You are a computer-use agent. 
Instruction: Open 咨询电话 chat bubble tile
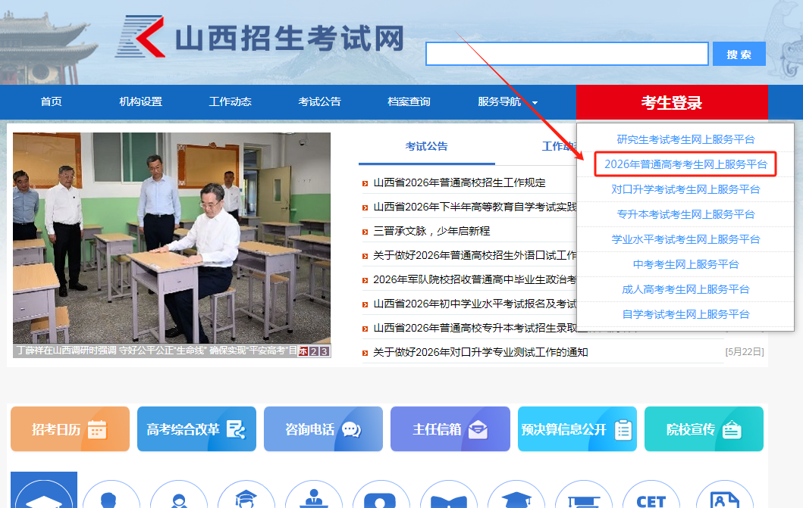[x=323, y=429]
